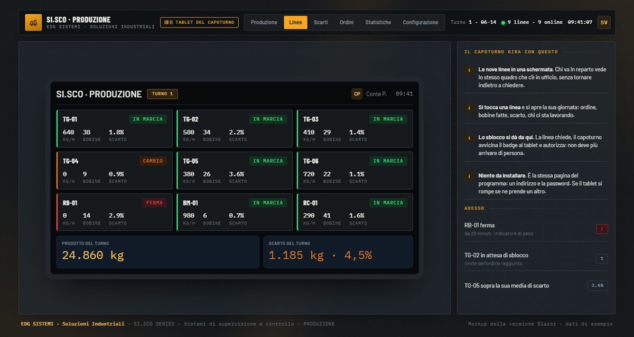Click the Prodotto del turno total panel

pyautogui.click(x=158, y=252)
